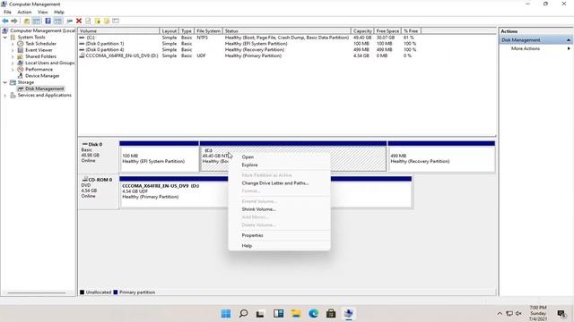Expand Services and Applications node
Screen dimensions: 574x322
coord(5,96)
